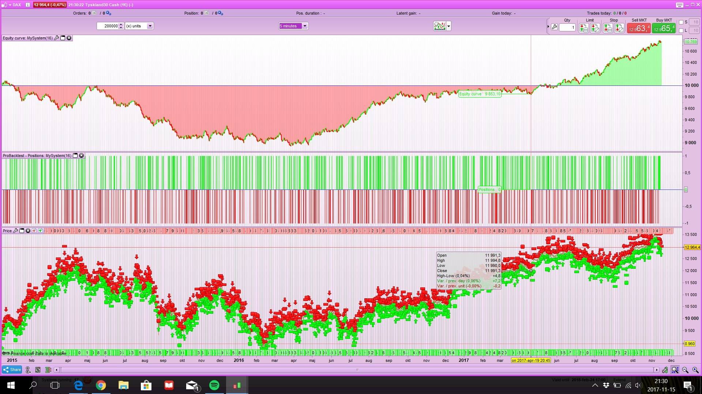Screen dimensions: 702x394
Task: Click the third icon right of Share
Action: [x=48, y=370]
